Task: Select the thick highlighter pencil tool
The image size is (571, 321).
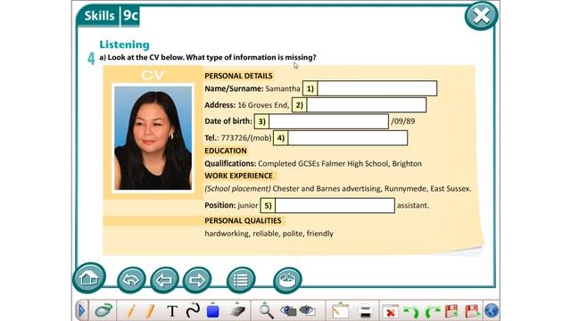Action: click(x=150, y=311)
